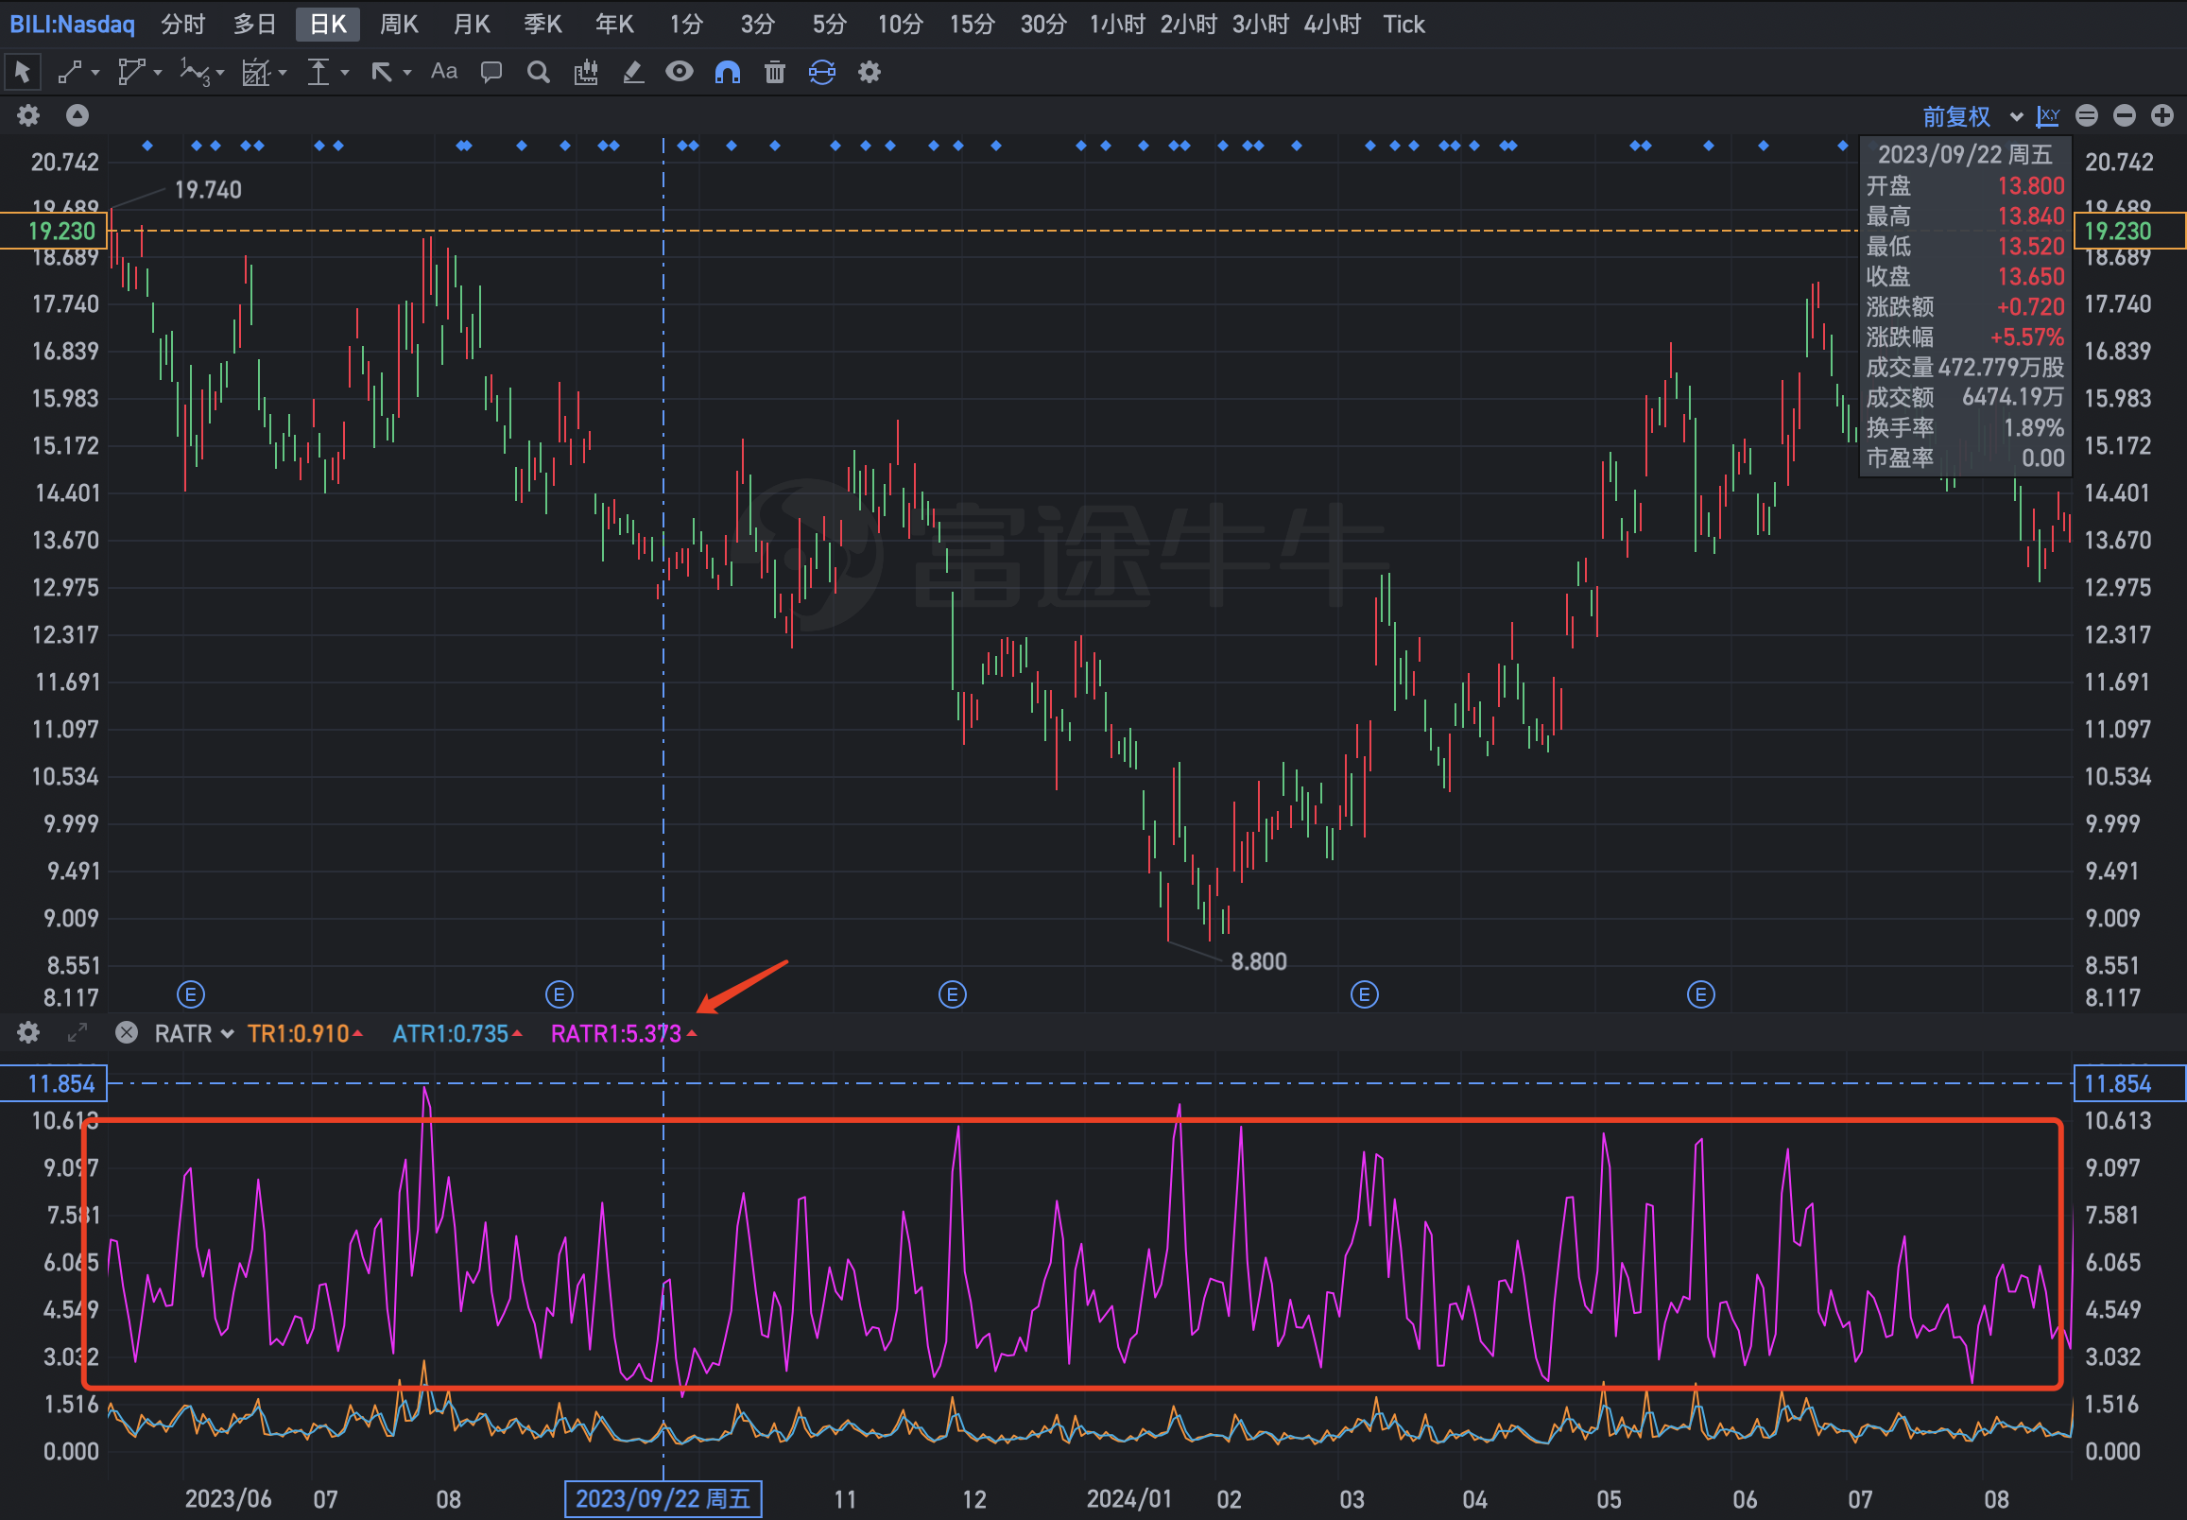The width and height of the screenshot is (2187, 1520).
Task: Select the 5分 interval
Action: point(828,24)
